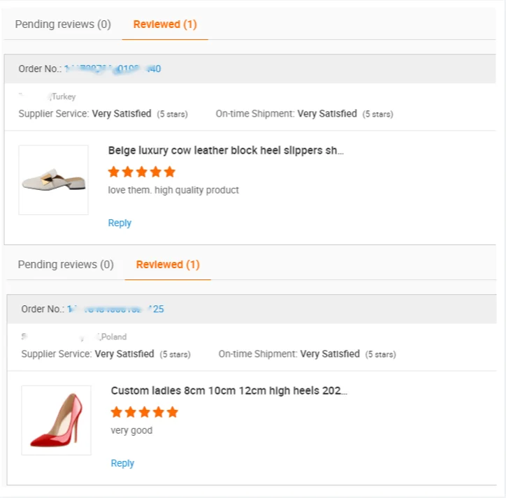Select the lower Reviewed (1) tab
Image resolution: width=506 pixels, height=498 pixels.
click(x=168, y=265)
